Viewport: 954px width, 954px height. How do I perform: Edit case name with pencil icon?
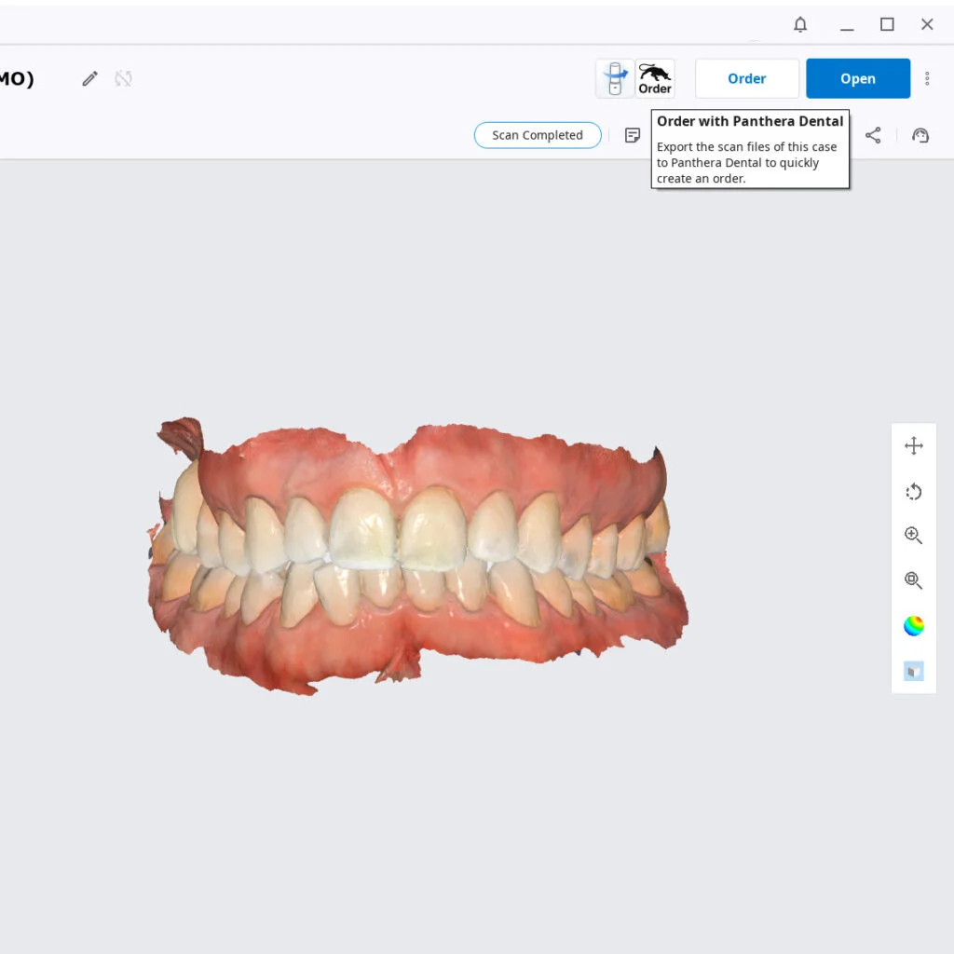coord(89,79)
